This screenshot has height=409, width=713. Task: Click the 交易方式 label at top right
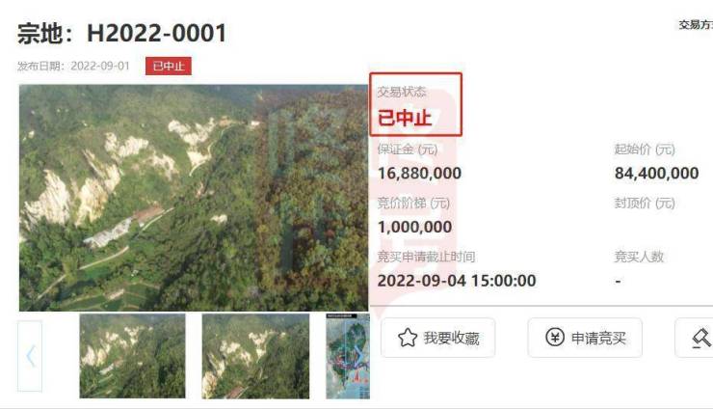coord(696,24)
